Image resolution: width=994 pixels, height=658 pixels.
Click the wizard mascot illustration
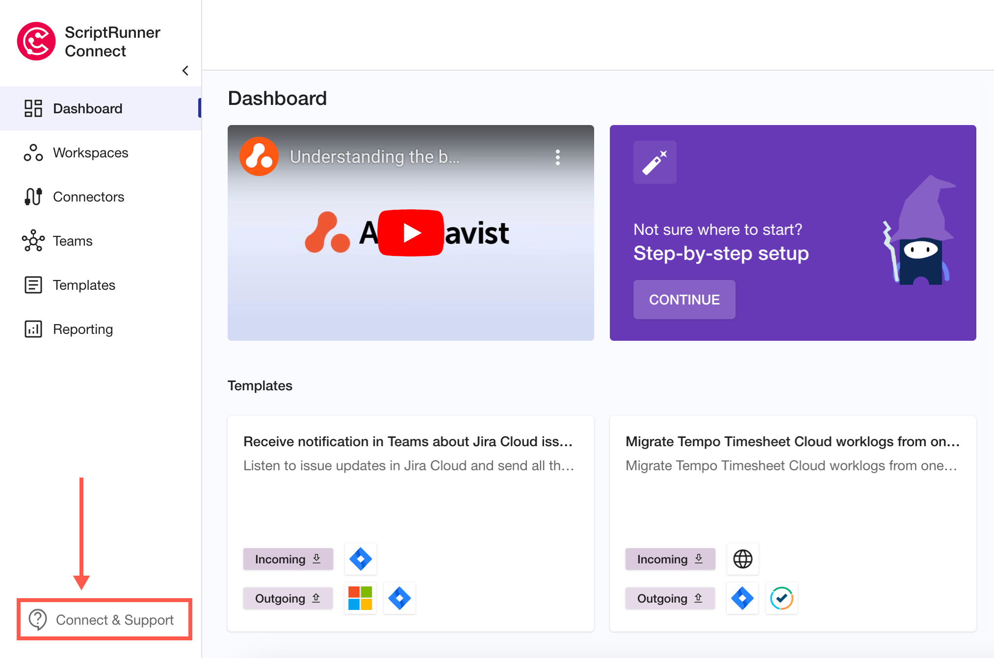pos(918,230)
